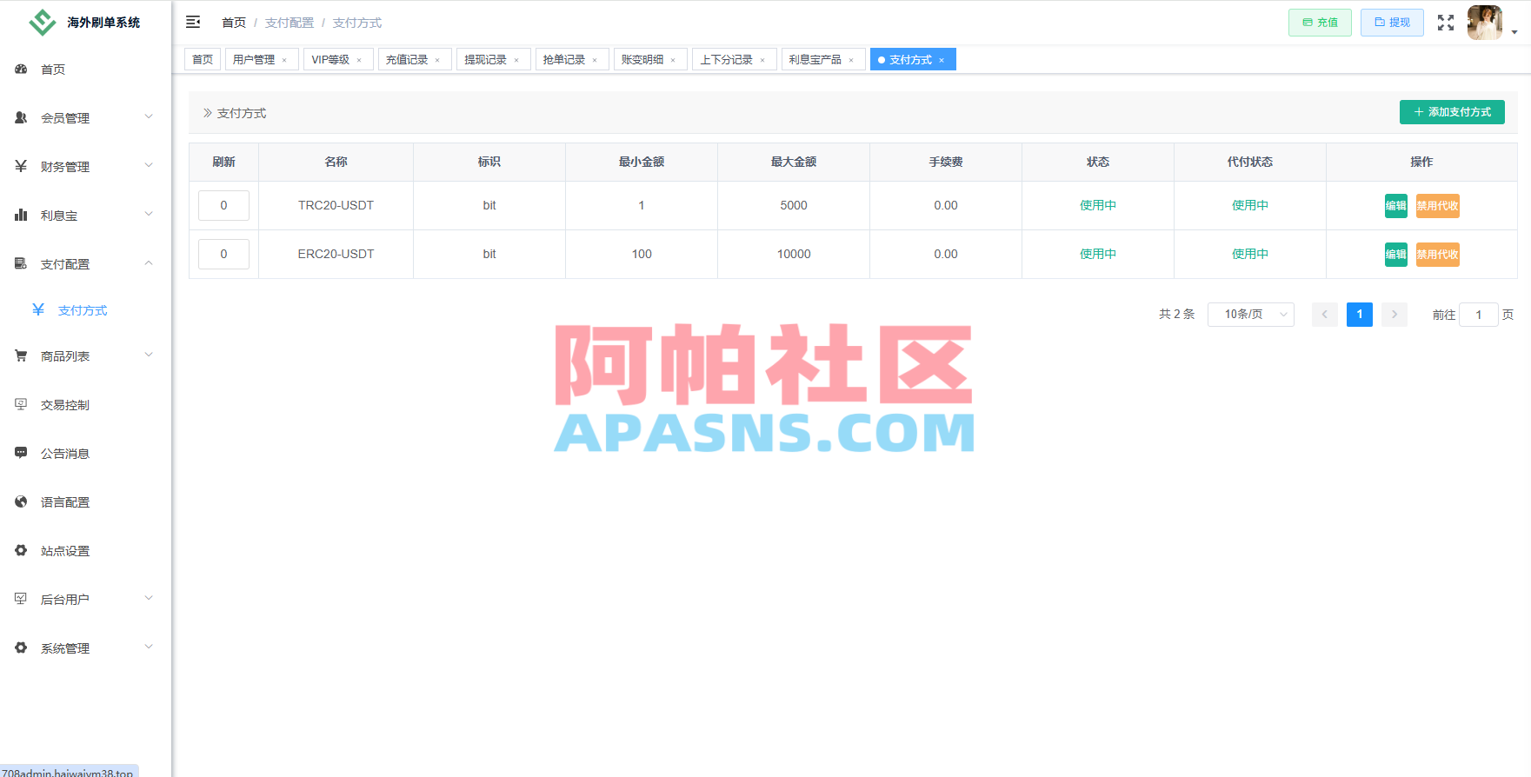Collapse the 支付配置 menu chevron

149,262
